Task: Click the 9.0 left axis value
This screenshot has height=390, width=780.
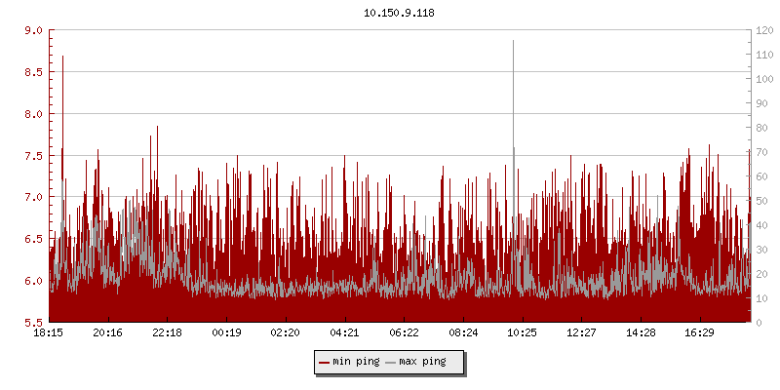Action: (x=32, y=30)
